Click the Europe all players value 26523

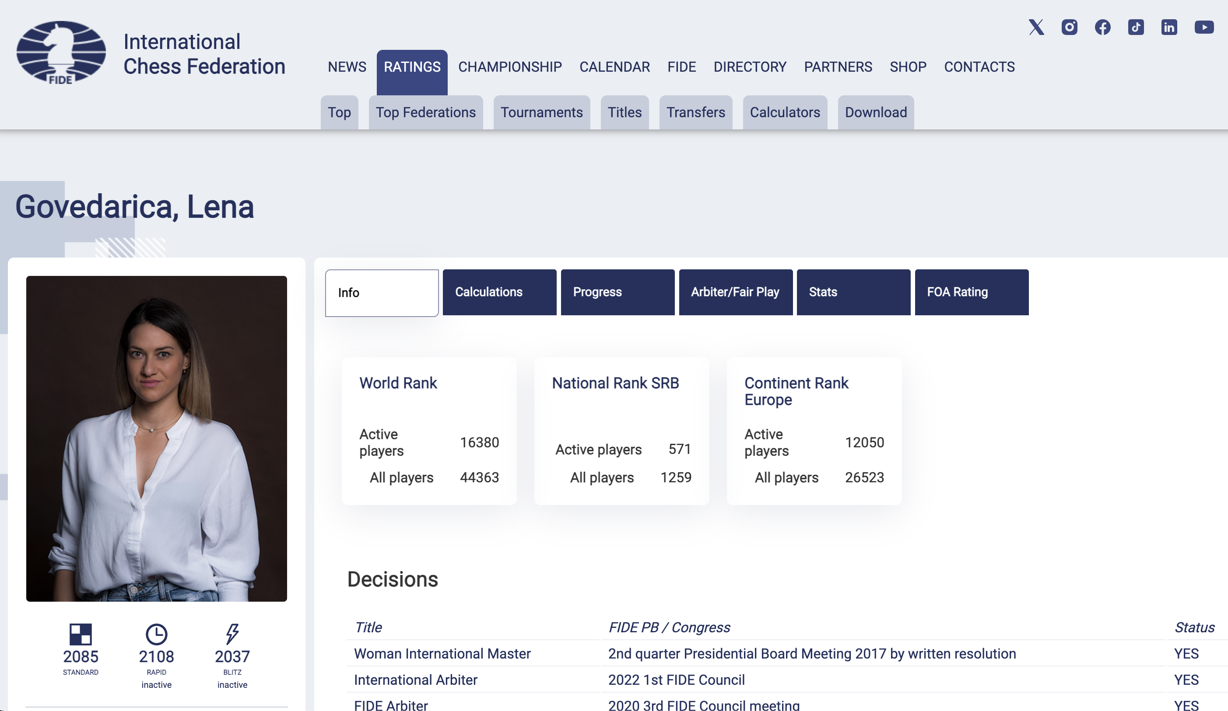pos(864,478)
